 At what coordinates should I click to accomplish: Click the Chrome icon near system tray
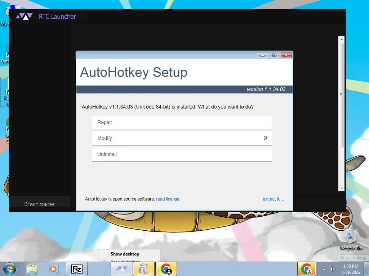tap(307, 269)
